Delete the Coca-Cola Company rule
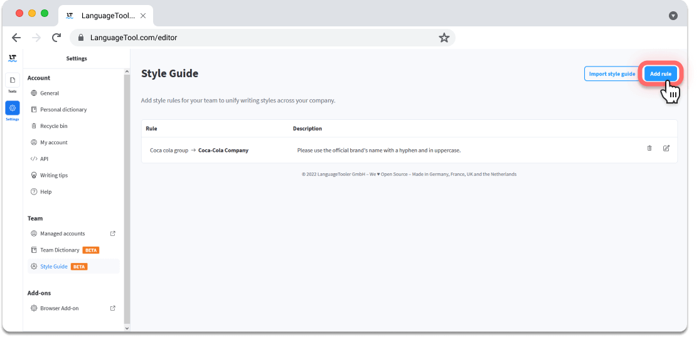699x337 pixels. pyautogui.click(x=649, y=148)
